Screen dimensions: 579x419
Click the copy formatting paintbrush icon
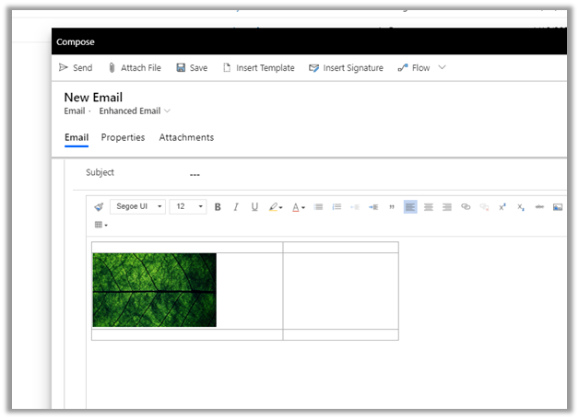pos(99,207)
